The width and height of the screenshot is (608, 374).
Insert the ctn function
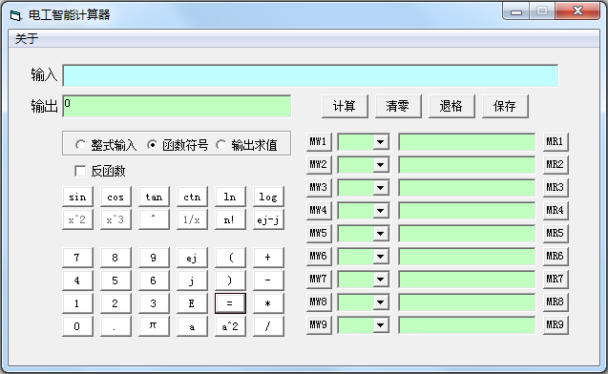192,197
